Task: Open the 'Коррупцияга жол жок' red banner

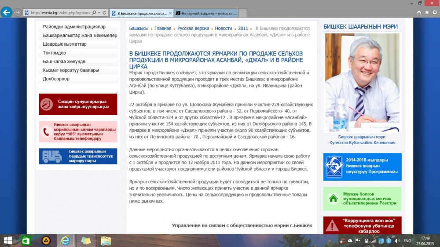Action: [362, 225]
